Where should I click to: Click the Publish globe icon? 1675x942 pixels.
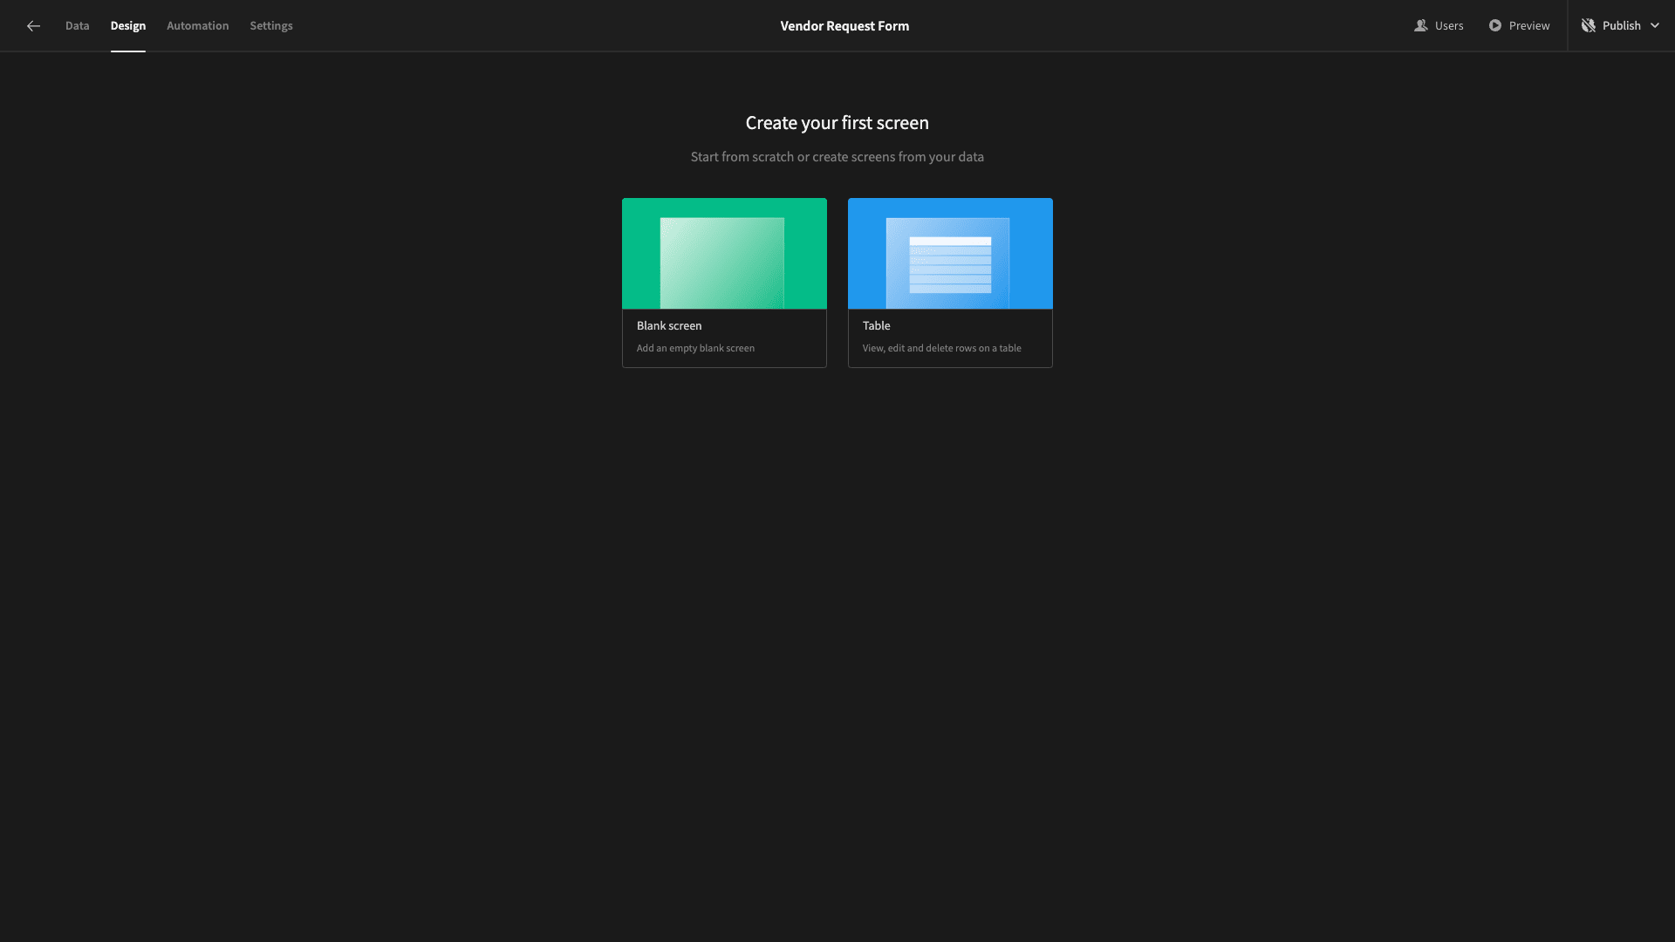(1589, 26)
